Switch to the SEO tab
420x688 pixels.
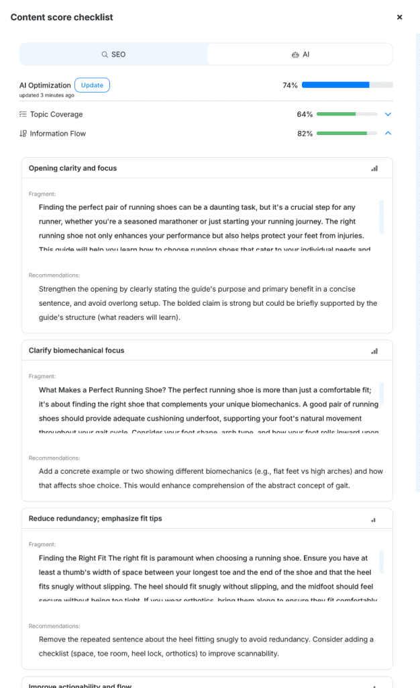click(x=113, y=54)
